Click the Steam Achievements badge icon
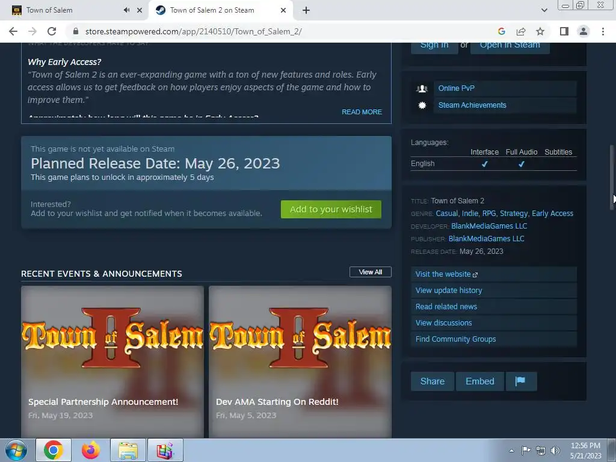Viewport: 616px width, 462px height. (422, 105)
